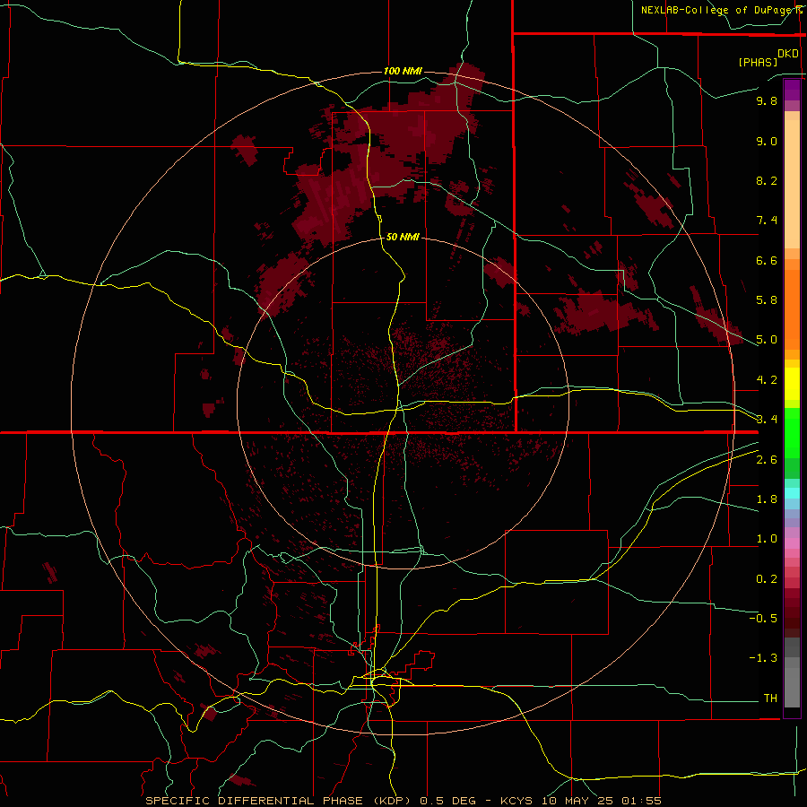The width and height of the screenshot is (807, 807).
Task: Click the TH threshold label on scale
Action: (x=770, y=699)
